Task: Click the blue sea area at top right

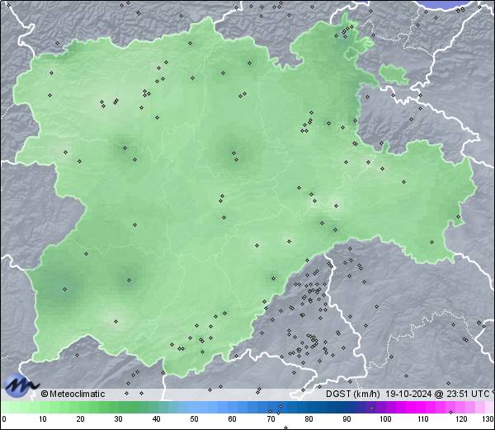Action: [x=445, y=4]
